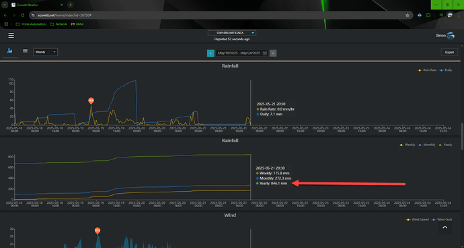Click the 'Reported 52 seconds ago' status text
Viewport: 464px width, 248px height.
[x=232, y=40]
